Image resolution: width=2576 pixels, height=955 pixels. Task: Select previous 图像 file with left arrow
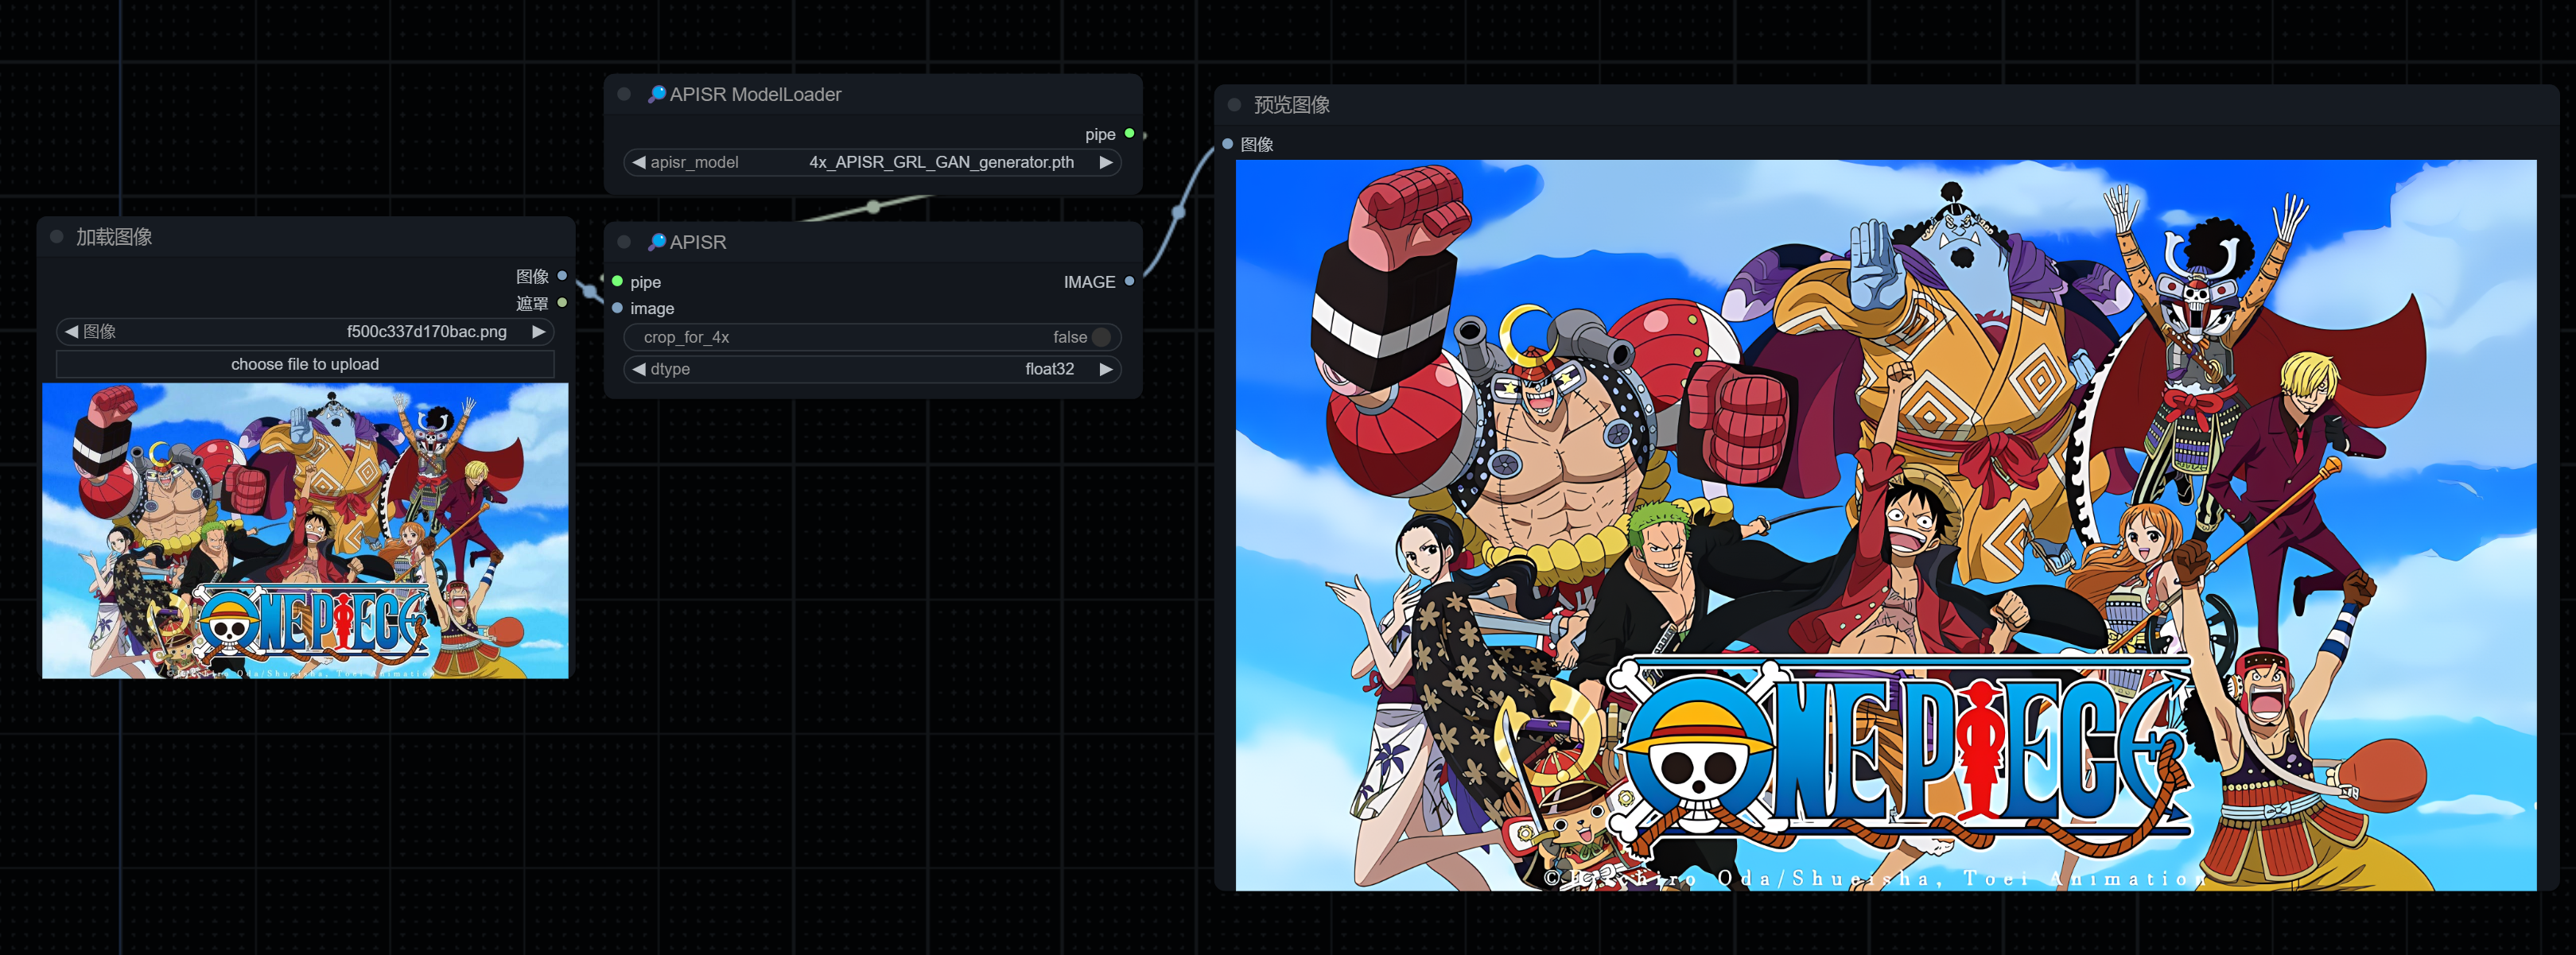[x=71, y=331]
